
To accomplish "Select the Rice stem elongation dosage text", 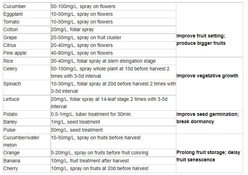I will click(103, 61).
